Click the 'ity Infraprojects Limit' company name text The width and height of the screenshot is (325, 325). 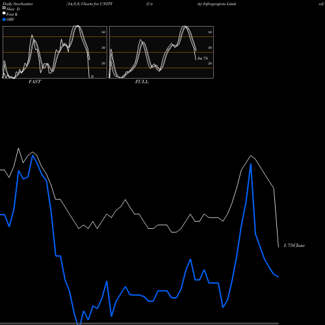pyautogui.click(x=216, y=4)
